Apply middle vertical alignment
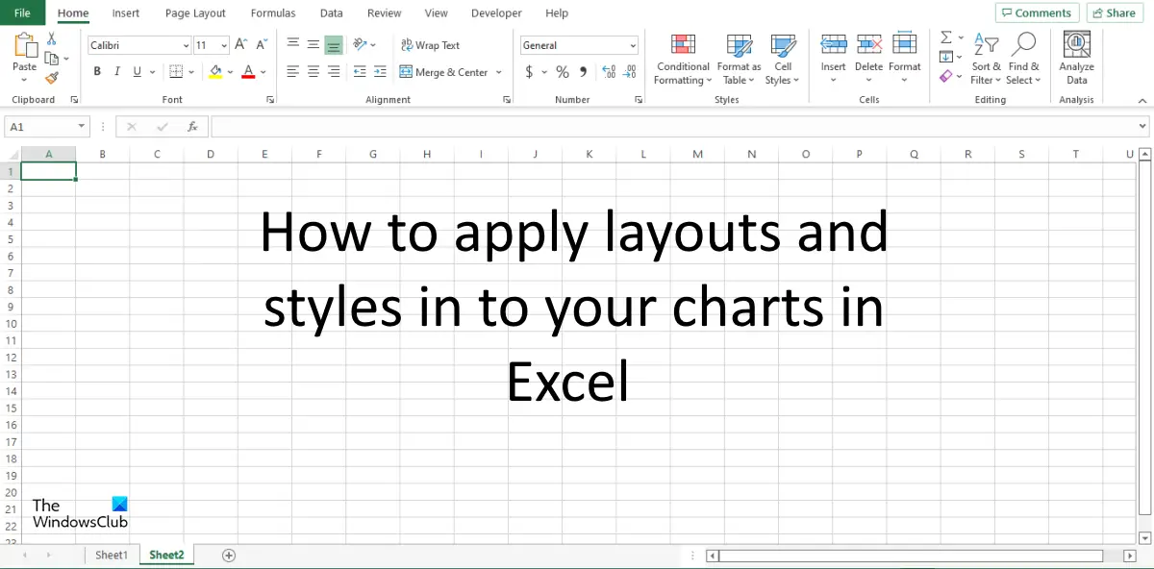The width and height of the screenshot is (1154, 569). (314, 44)
